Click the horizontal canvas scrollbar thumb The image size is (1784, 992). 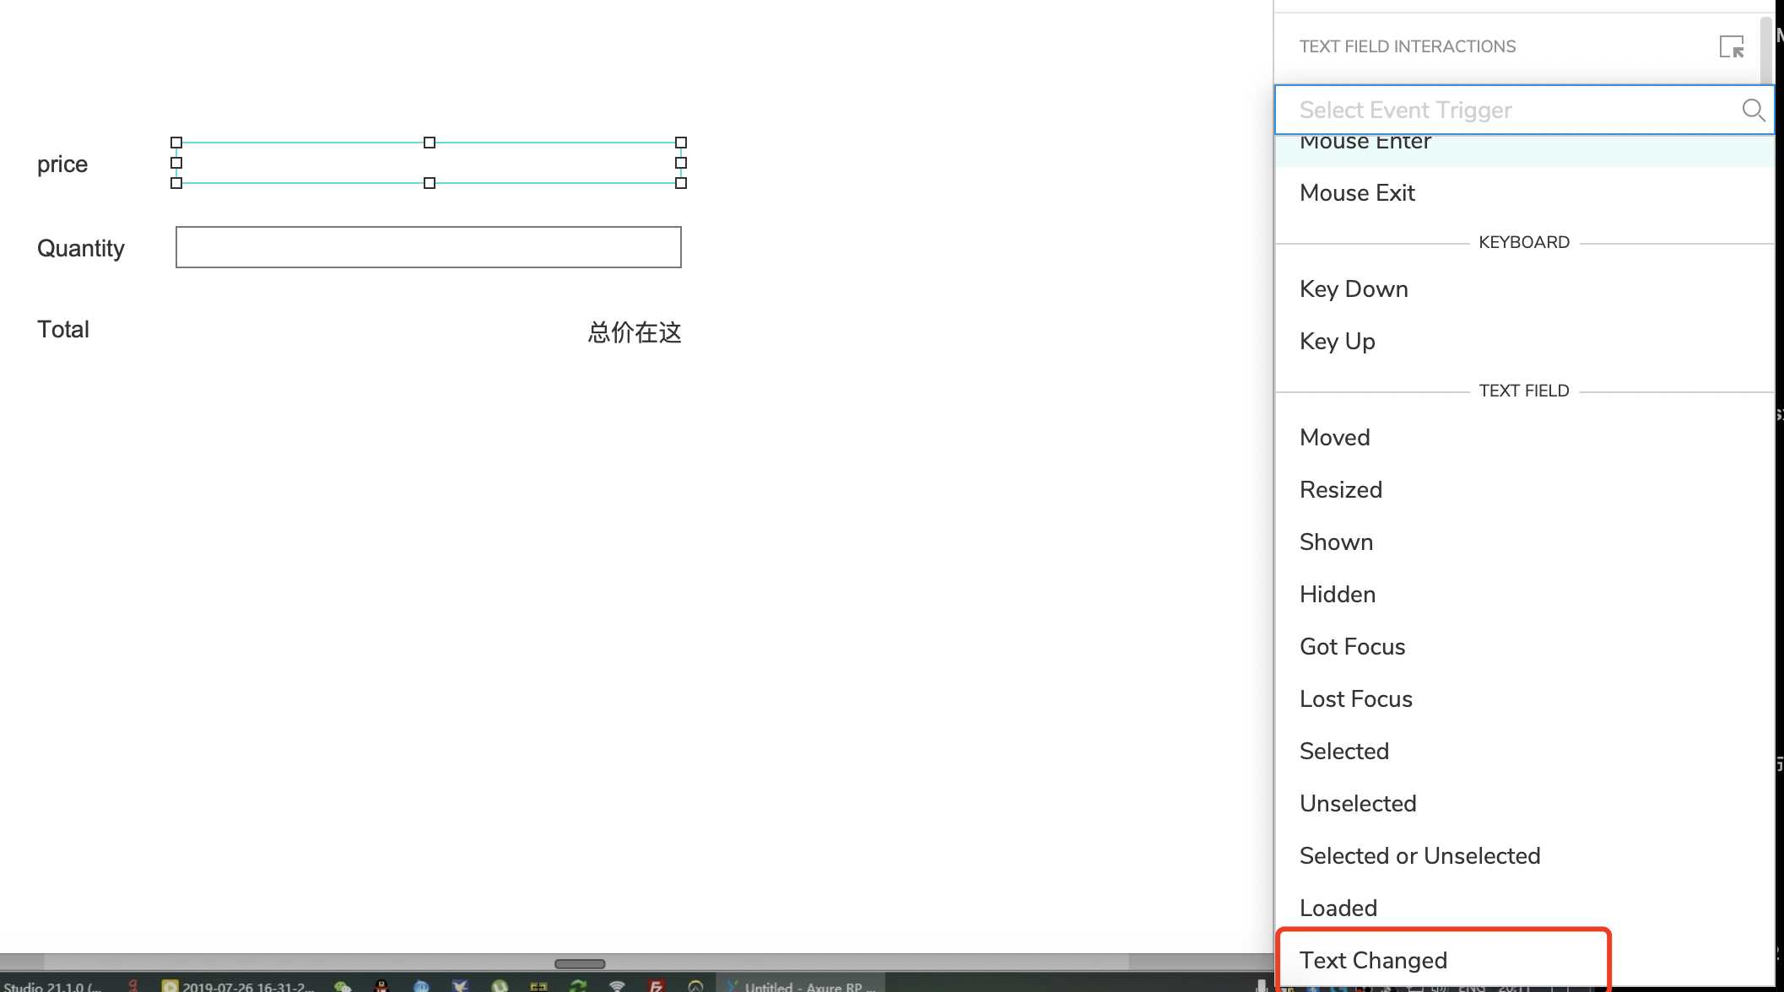click(x=580, y=963)
